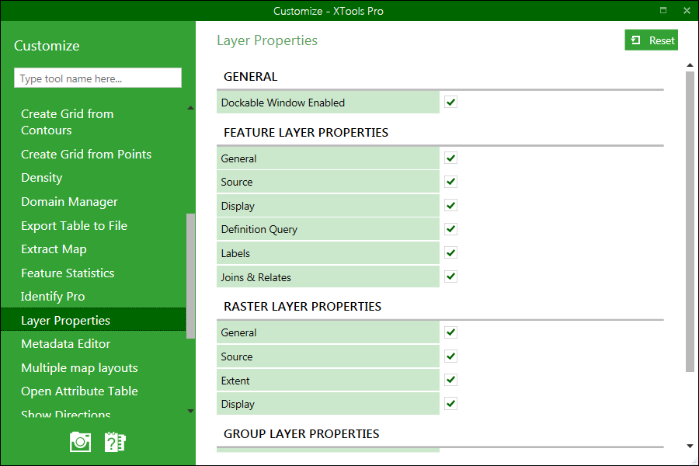699x466 pixels.
Task: Click the tool list scroll-down arrow
Action: pos(190,411)
